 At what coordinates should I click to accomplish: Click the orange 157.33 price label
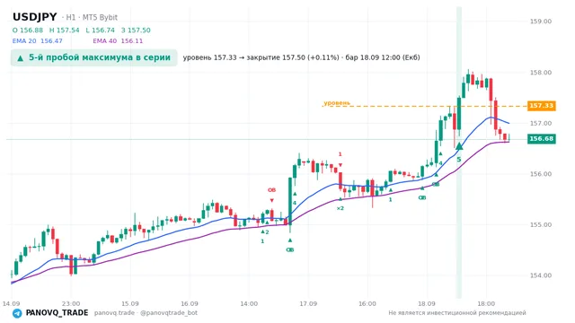541,106
